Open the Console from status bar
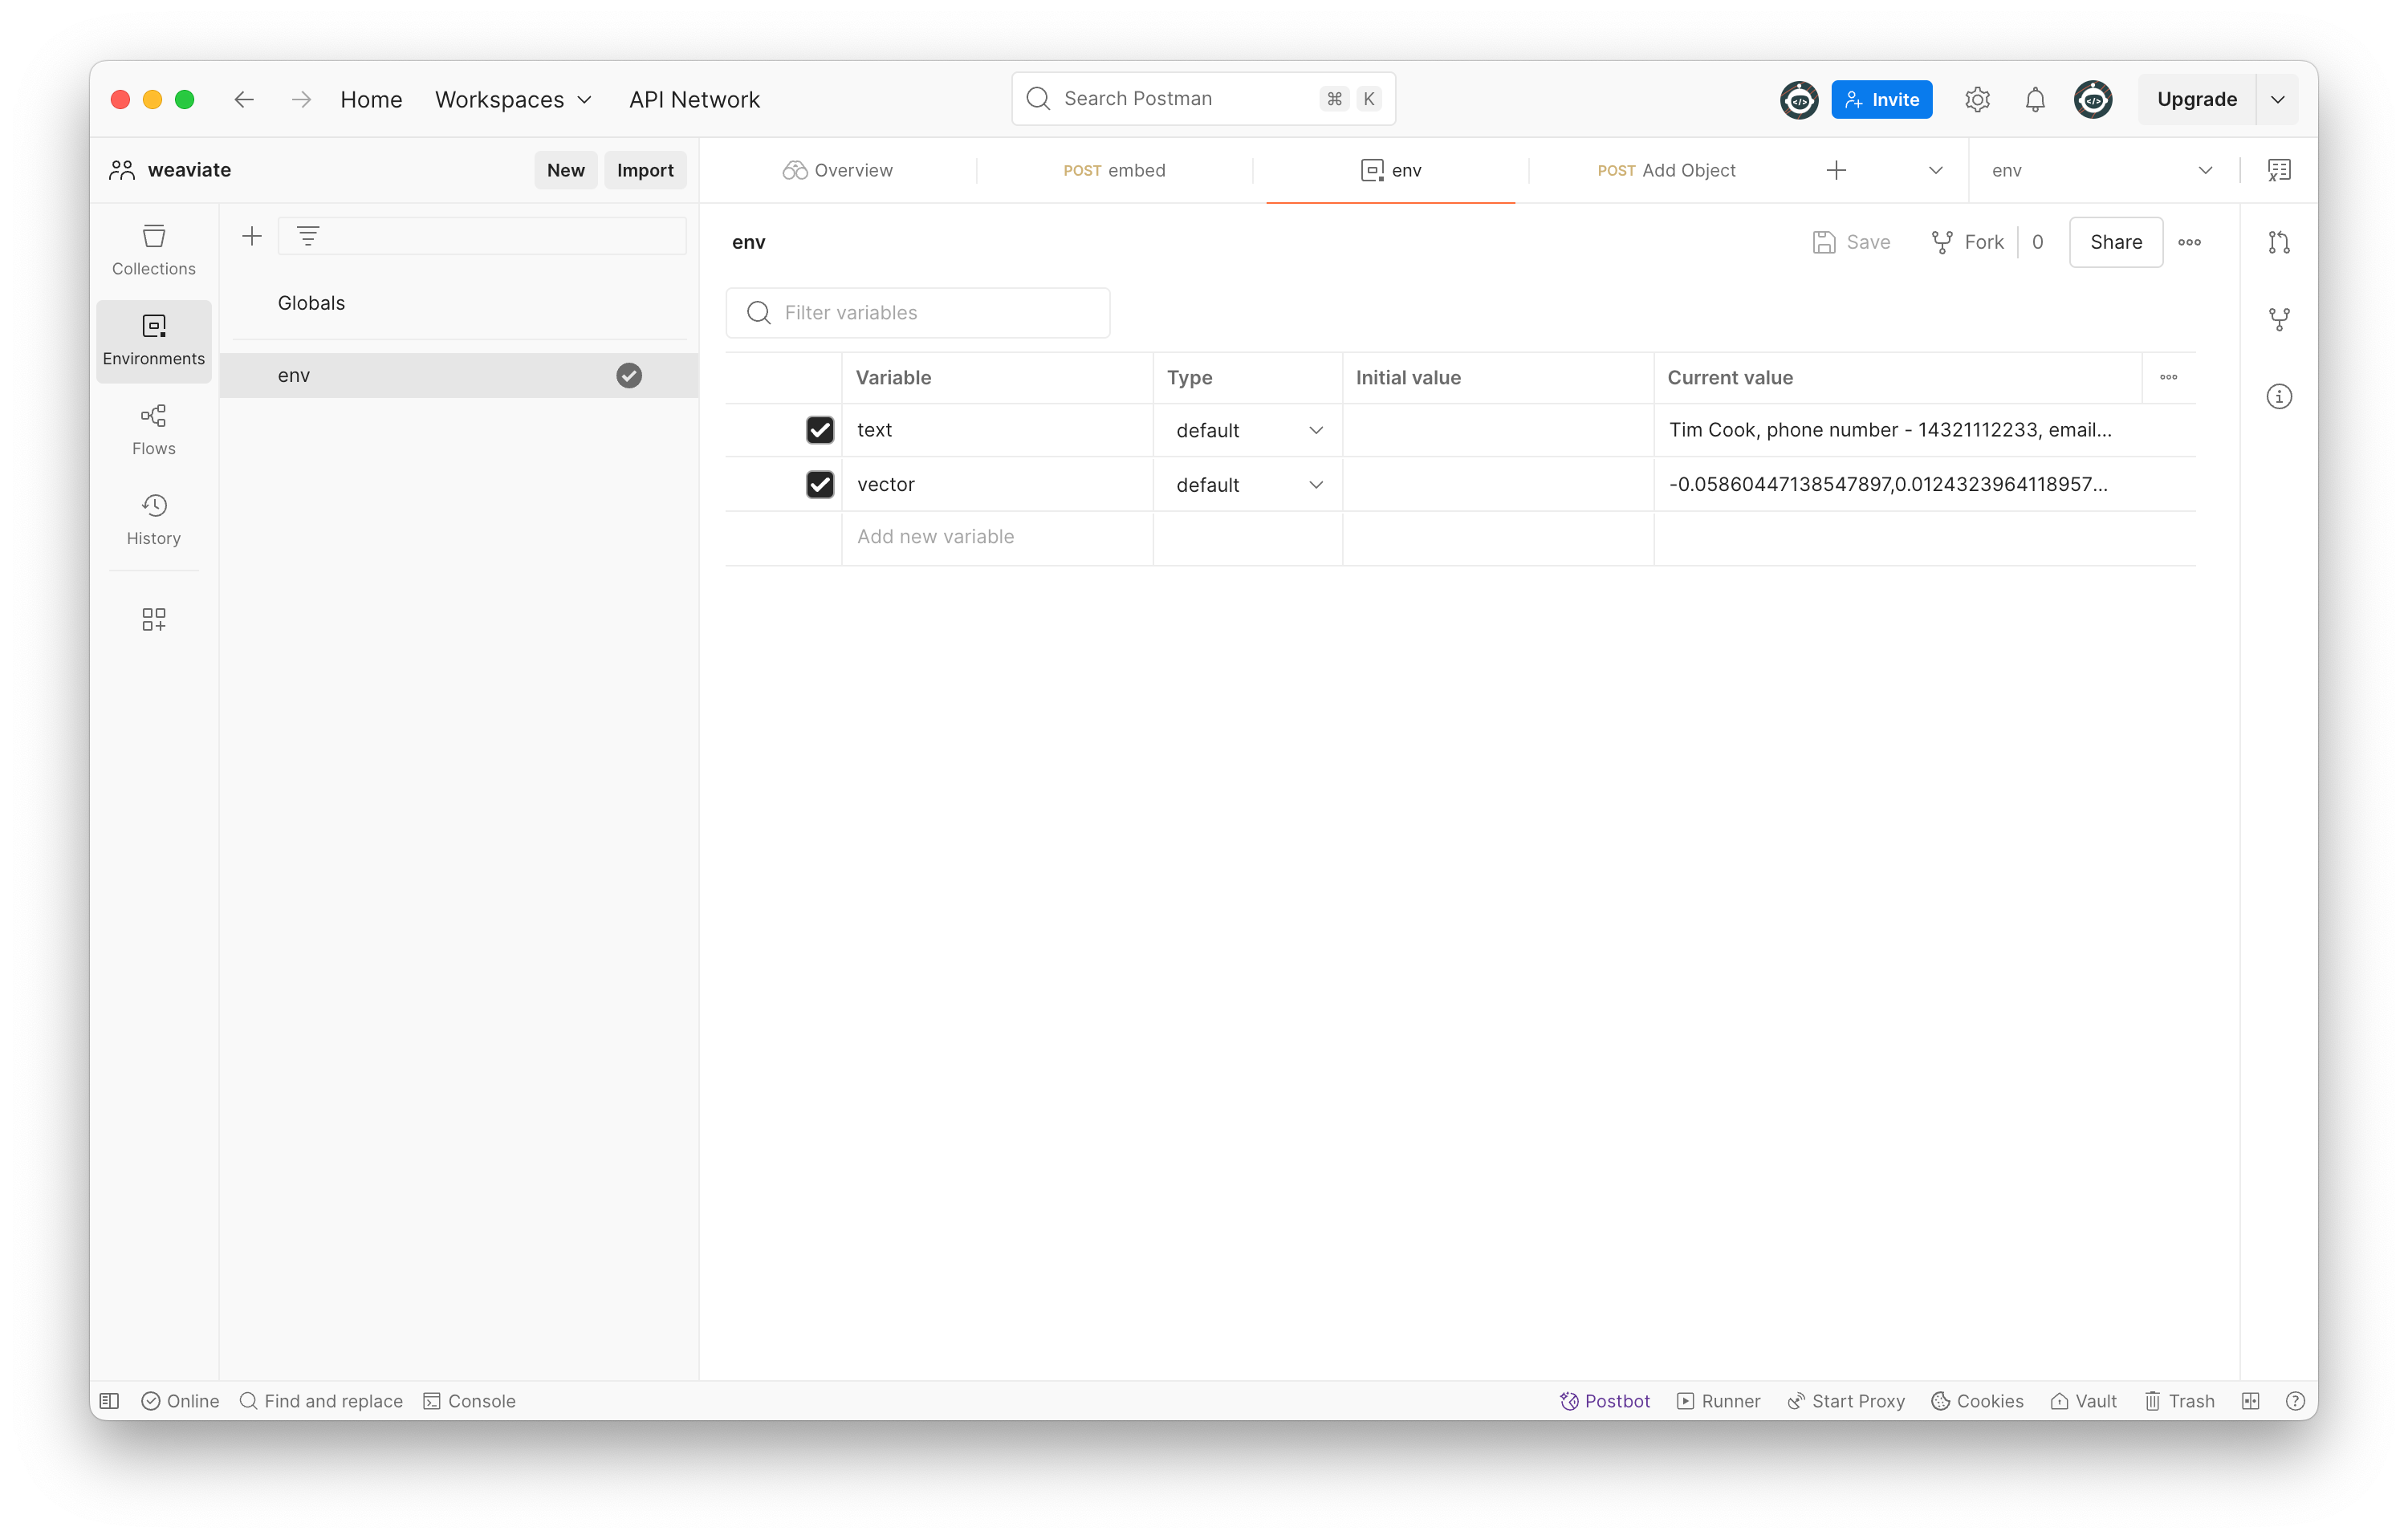The height and width of the screenshot is (1539, 2408). 469,1401
